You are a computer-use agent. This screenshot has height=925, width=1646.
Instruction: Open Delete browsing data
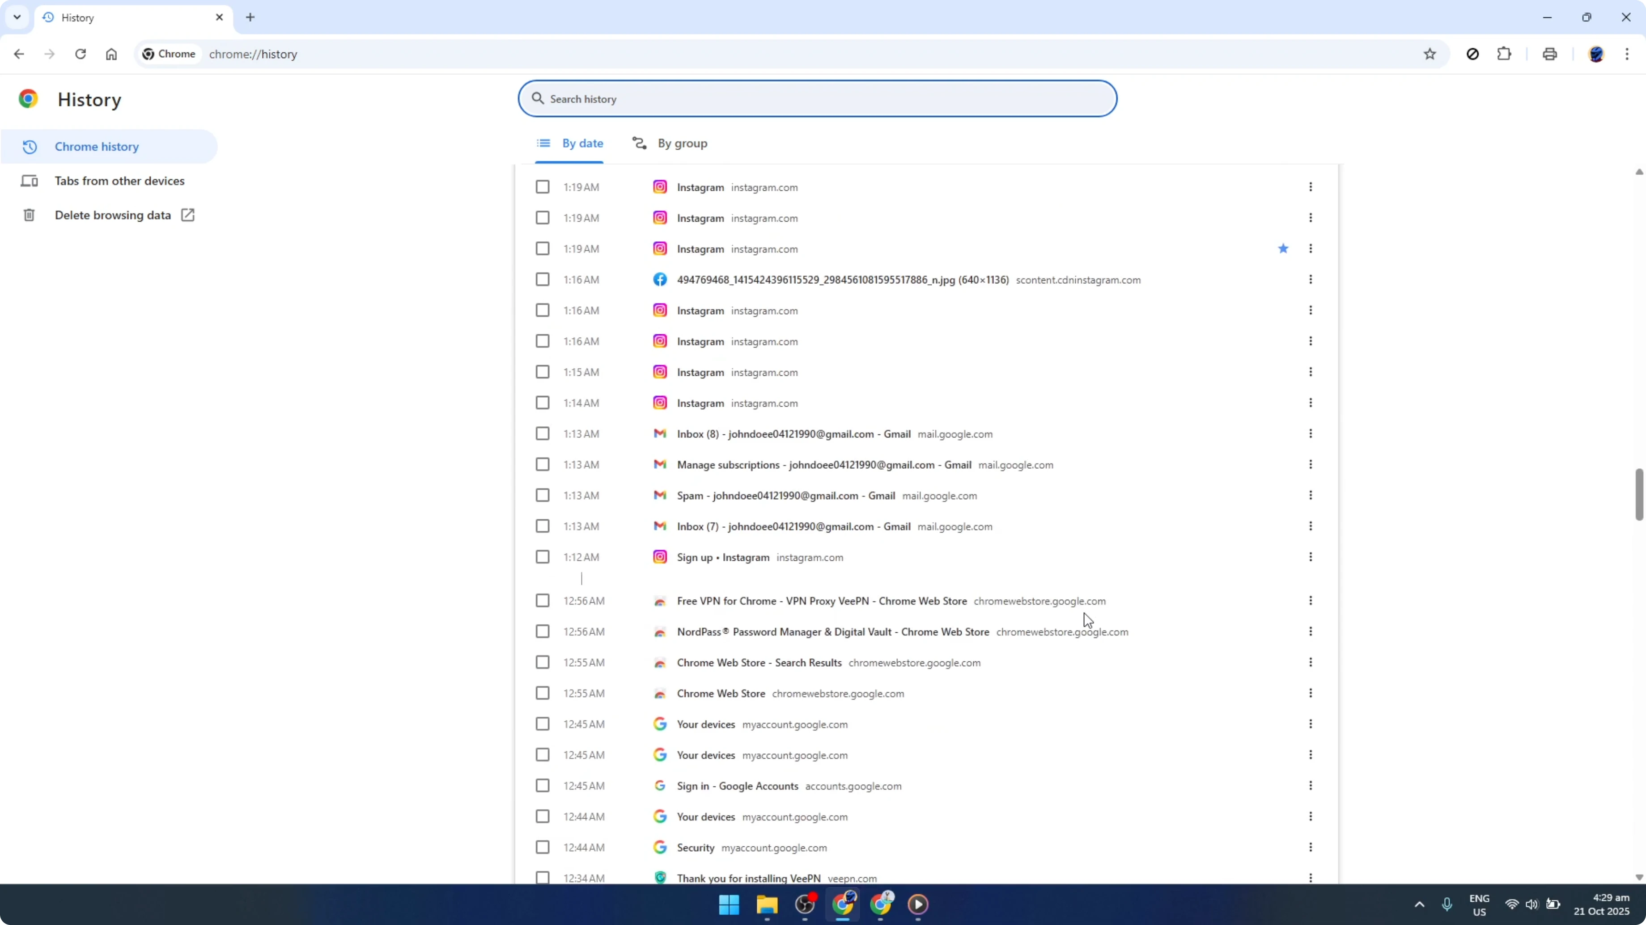point(109,215)
